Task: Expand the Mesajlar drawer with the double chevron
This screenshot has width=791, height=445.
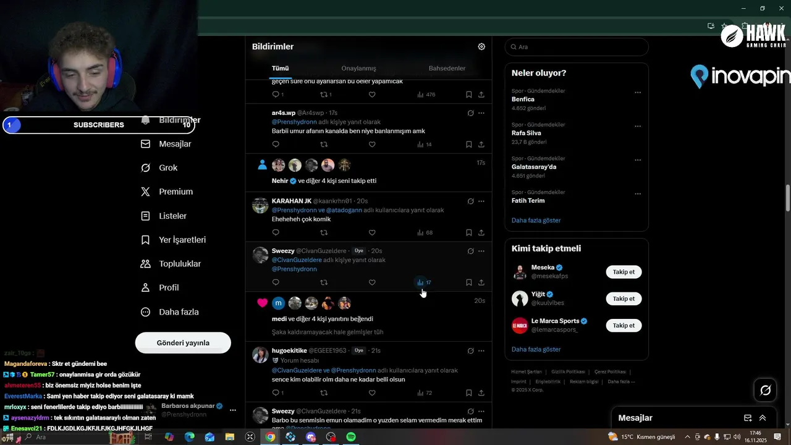Action: coord(763,418)
